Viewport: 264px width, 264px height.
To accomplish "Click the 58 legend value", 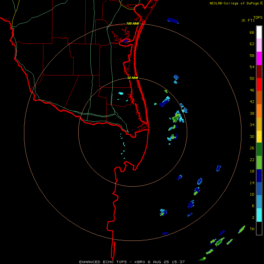I will [x=252, y=55].
